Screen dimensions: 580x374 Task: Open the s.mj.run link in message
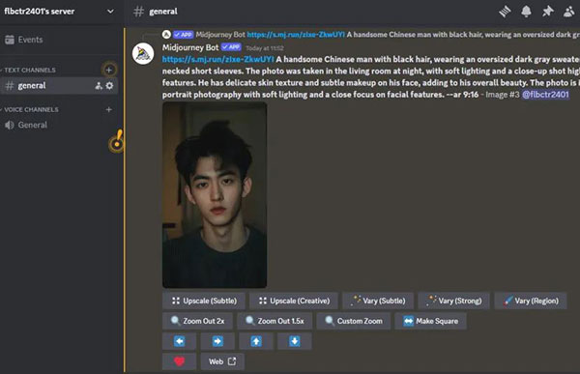[217, 59]
